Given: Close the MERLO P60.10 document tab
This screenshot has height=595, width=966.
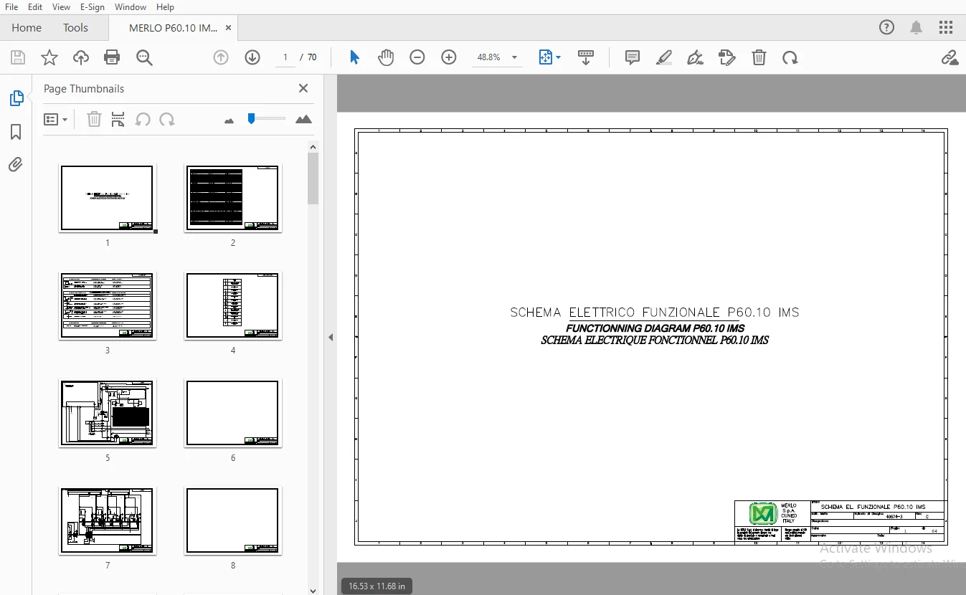Looking at the screenshot, I should coord(229,28).
